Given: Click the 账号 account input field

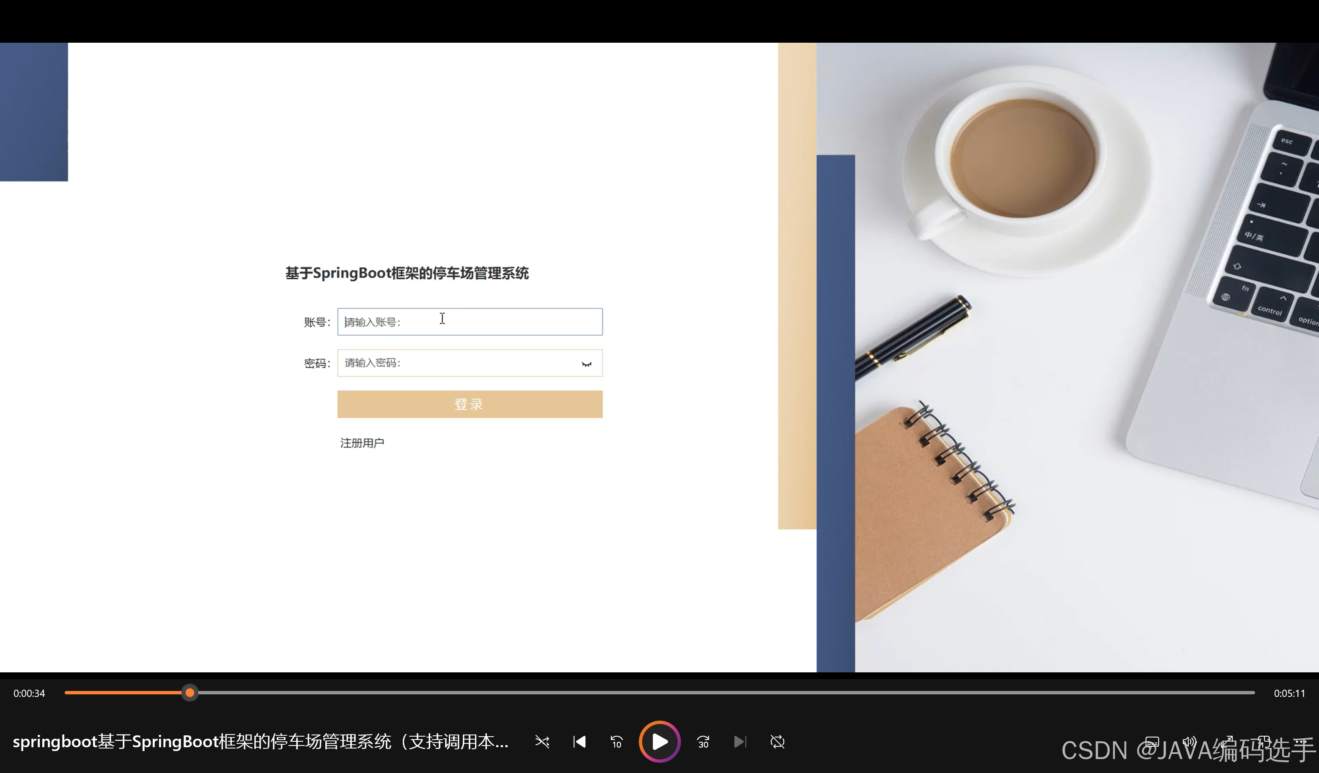Looking at the screenshot, I should [469, 321].
